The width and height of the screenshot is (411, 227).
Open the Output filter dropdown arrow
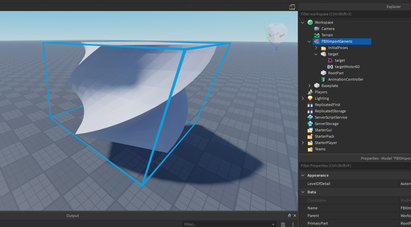(273, 225)
